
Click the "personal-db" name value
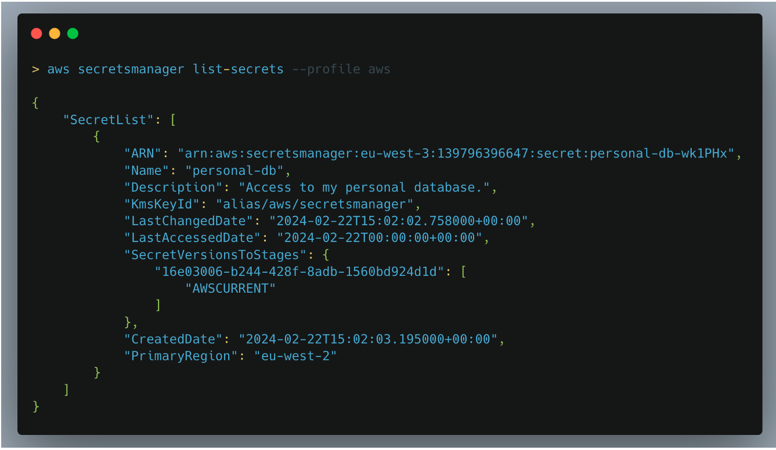click(x=234, y=171)
